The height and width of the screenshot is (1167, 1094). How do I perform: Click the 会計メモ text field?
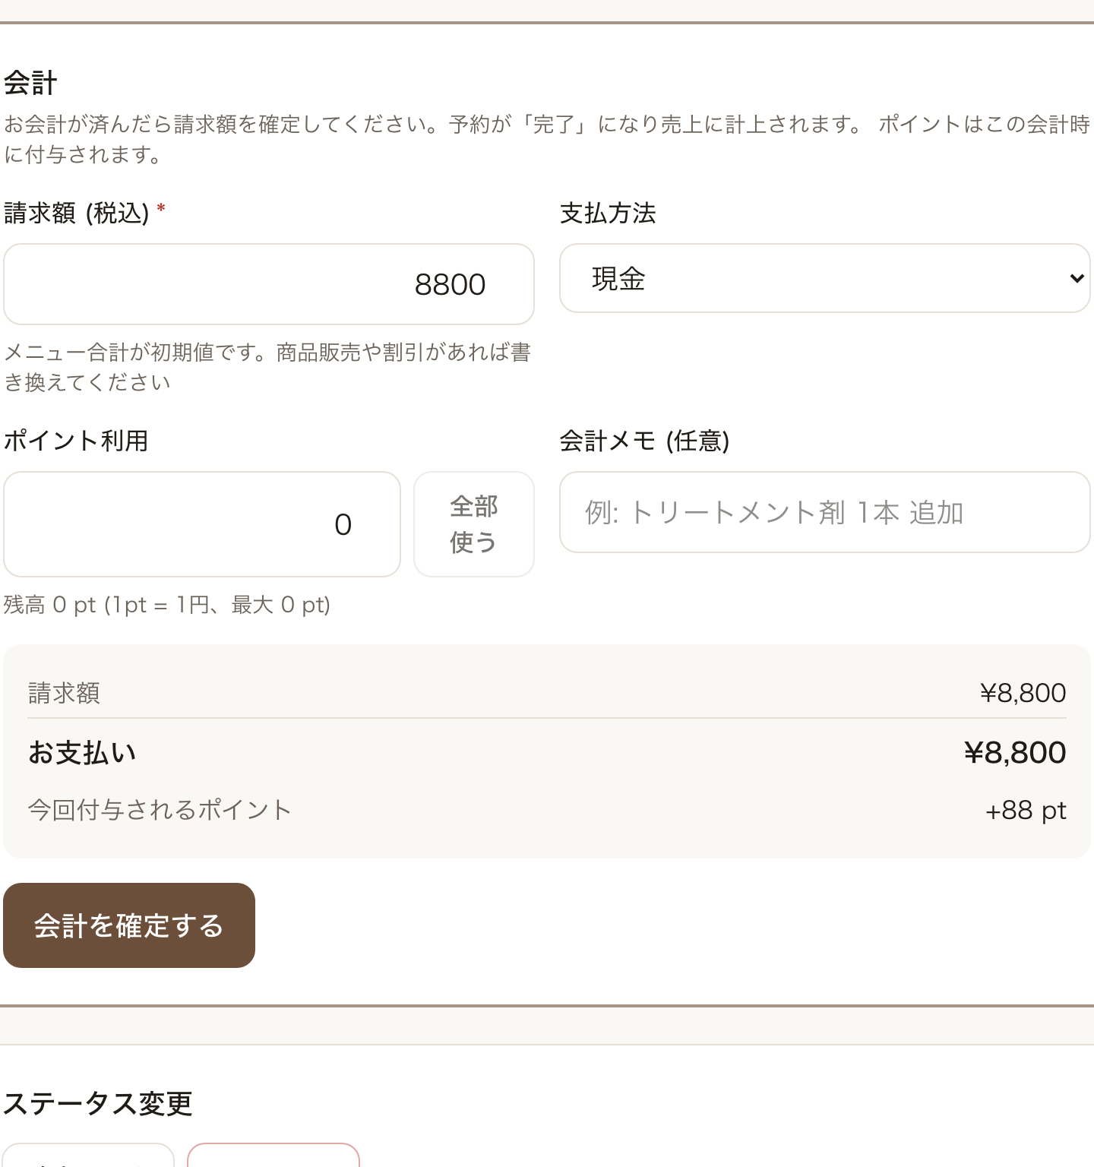tap(825, 512)
